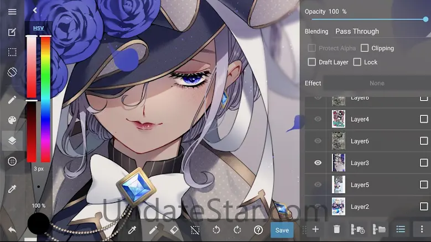This screenshot has width=431, height=242.
Task: Tap the rotate canvas icon
Action: [12, 72]
